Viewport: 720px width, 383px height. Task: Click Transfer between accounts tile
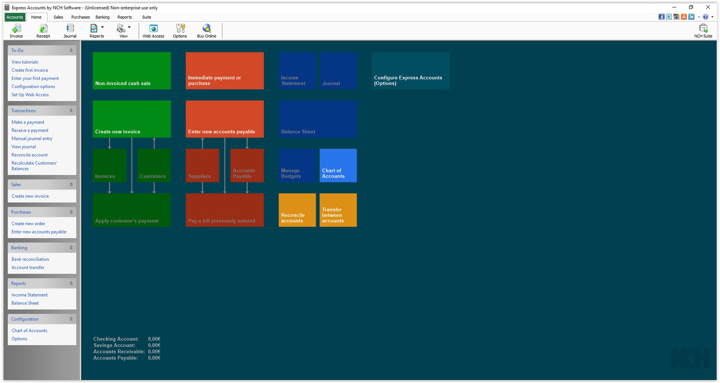pos(338,210)
